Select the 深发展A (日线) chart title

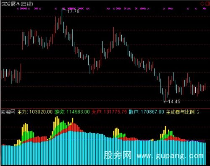pos(17,4)
